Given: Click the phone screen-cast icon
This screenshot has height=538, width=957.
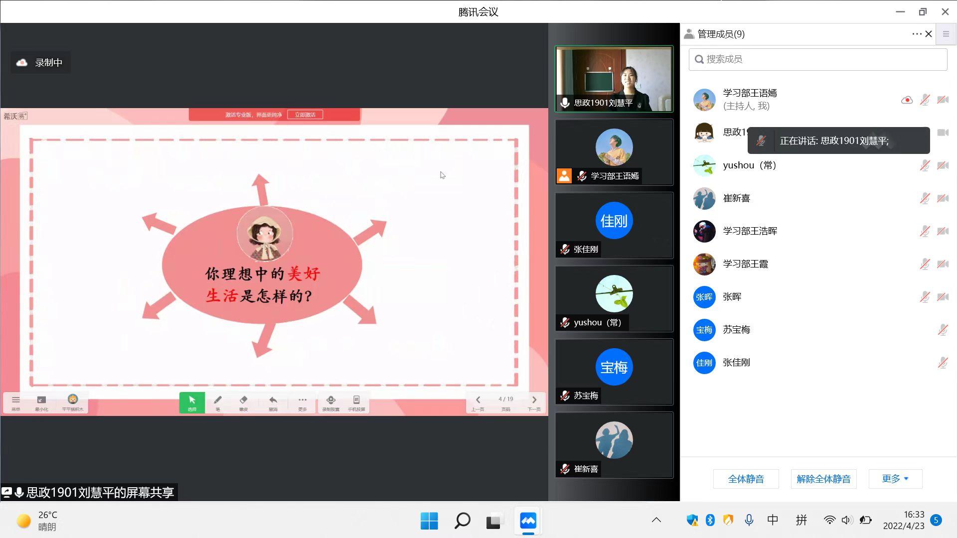Looking at the screenshot, I should [x=356, y=402].
